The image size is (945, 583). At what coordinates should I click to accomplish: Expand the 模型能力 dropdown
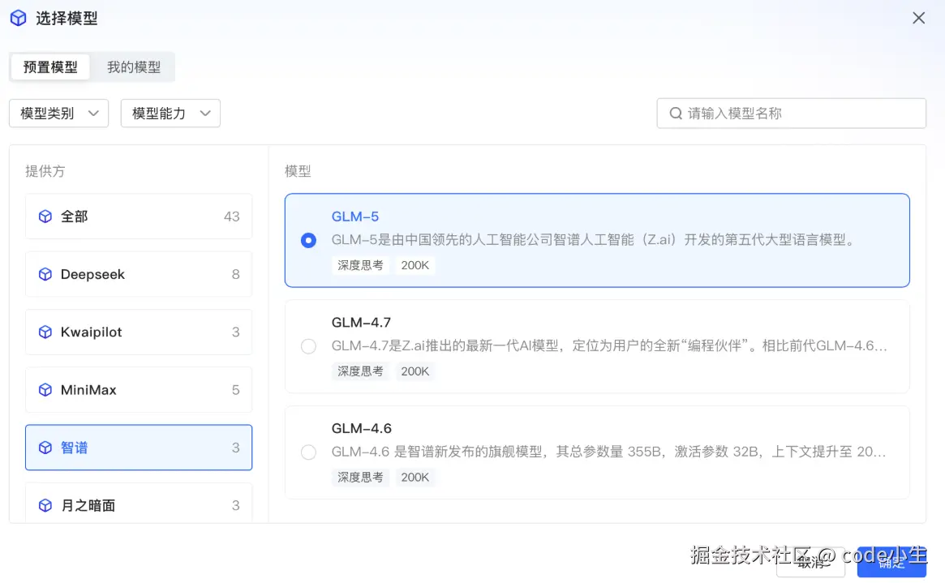click(170, 114)
